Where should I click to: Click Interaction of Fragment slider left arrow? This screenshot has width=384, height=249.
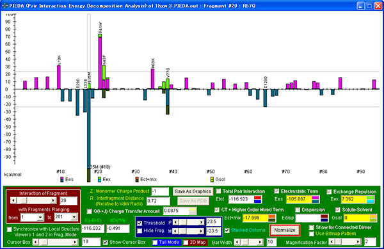(x=13, y=200)
